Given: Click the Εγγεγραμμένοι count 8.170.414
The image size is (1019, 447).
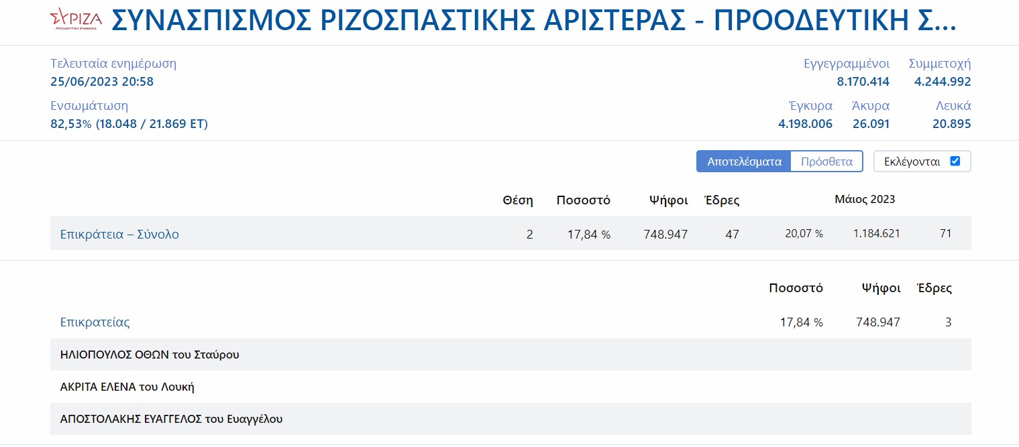Looking at the screenshot, I should pos(863,82).
